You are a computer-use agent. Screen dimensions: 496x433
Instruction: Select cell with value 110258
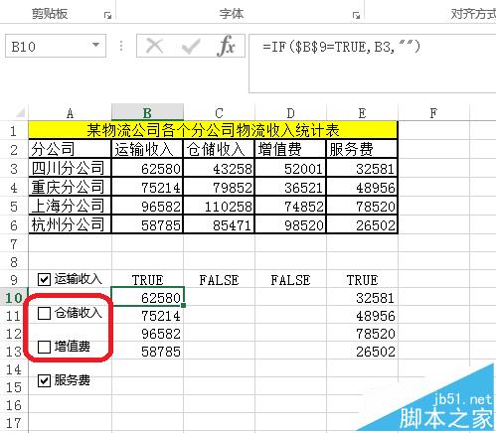point(219,206)
